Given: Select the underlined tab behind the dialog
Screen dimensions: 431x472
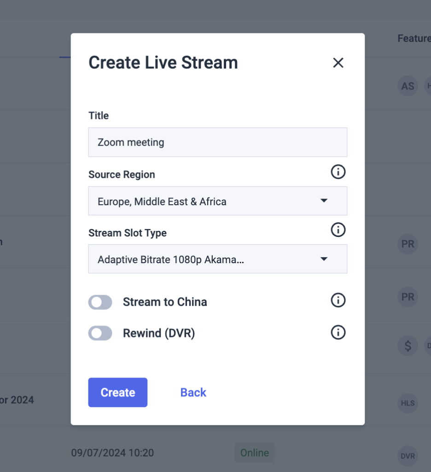Looking at the screenshot, I should pos(64,55).
